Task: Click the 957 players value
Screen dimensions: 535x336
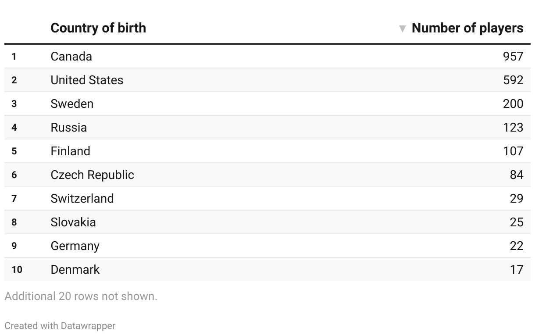Action: click(513, 56)
